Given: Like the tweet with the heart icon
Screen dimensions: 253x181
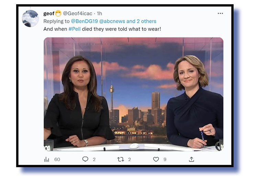Looking at the screenshot, I should [156, 159].
